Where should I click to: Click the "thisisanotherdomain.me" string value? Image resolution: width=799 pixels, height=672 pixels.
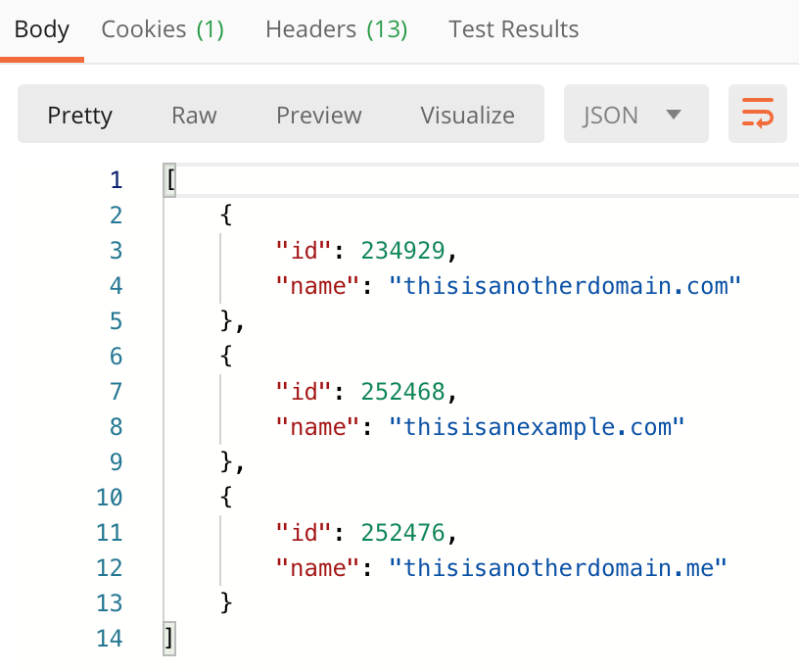[557, 568]
